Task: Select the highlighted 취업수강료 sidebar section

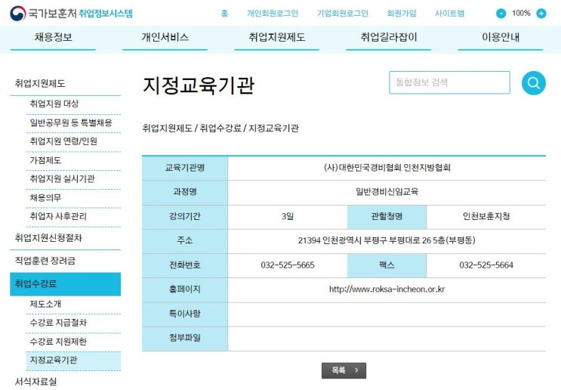Action: [65, 284]
